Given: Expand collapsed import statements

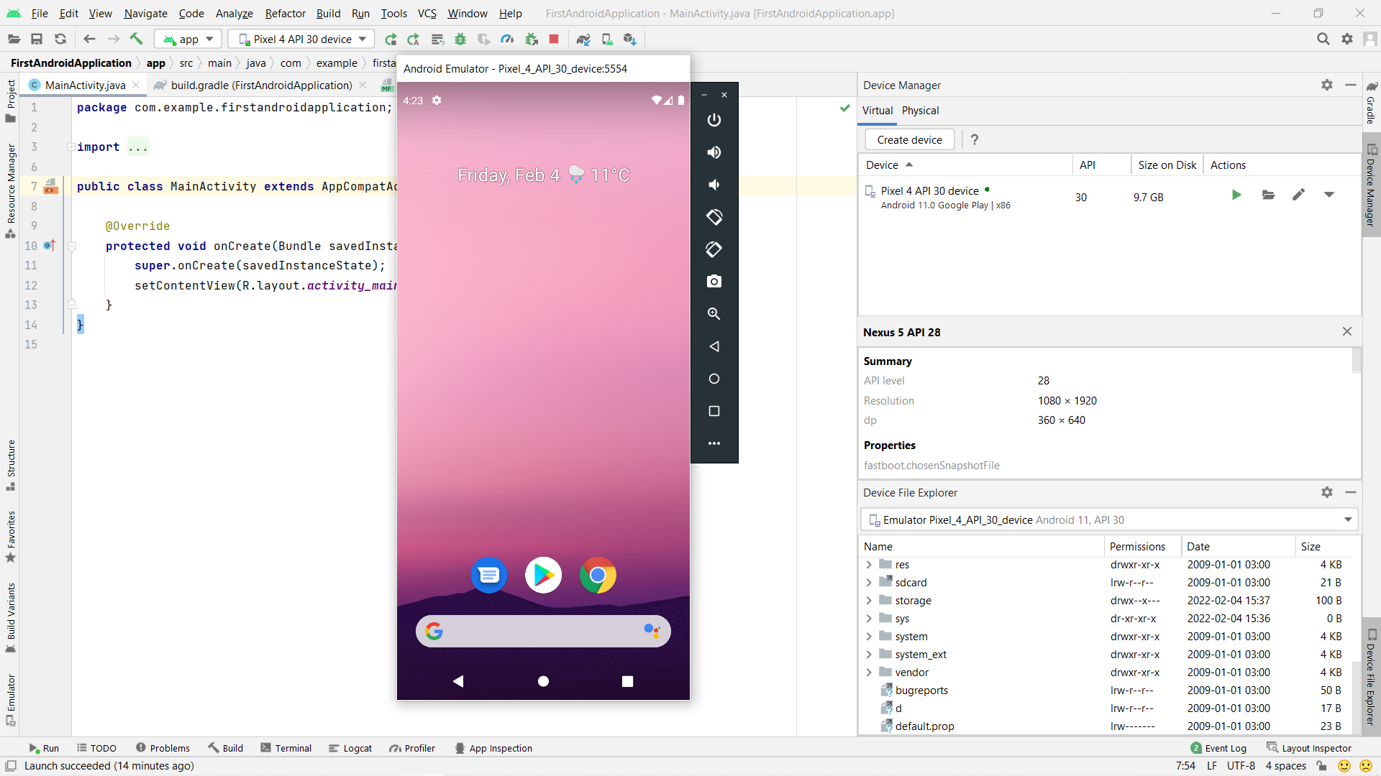Looking at the screenshot, I should click(x=71, y=147).
